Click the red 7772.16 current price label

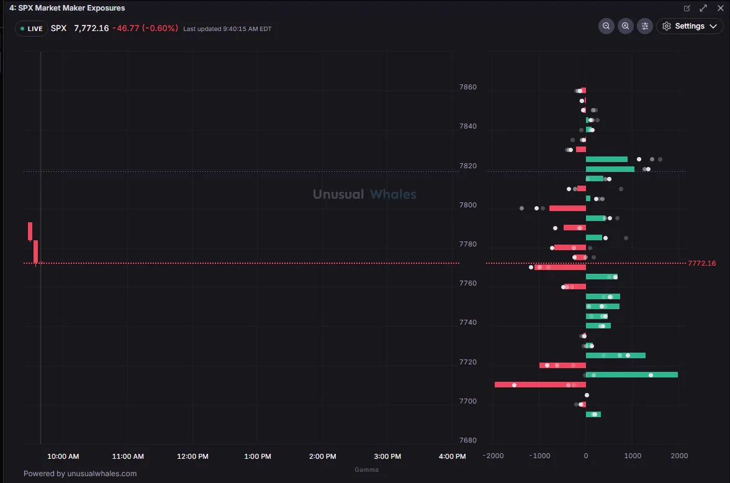coord(701,263)
